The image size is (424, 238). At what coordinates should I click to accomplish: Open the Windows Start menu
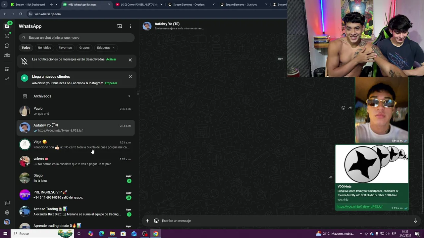5,234
